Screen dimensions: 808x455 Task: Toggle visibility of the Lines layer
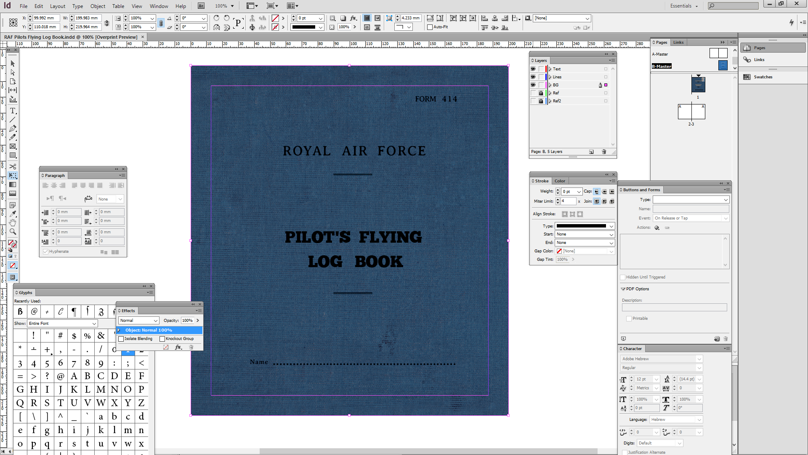pos(533,77)
